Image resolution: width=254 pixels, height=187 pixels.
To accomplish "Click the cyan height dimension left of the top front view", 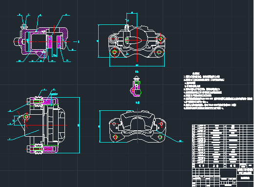I will [x=98, y=41].
